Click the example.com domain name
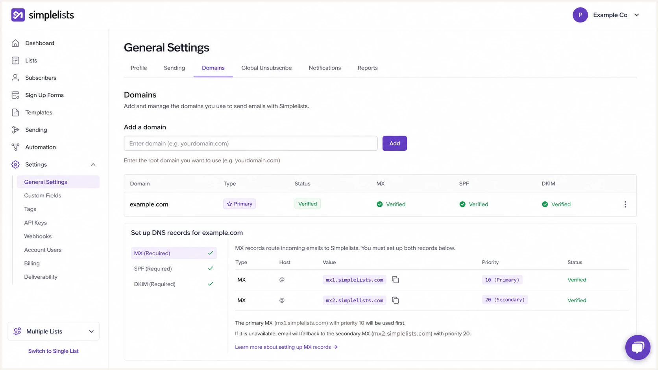Screen dimensions: 658x370 click(x=149, y=204)
